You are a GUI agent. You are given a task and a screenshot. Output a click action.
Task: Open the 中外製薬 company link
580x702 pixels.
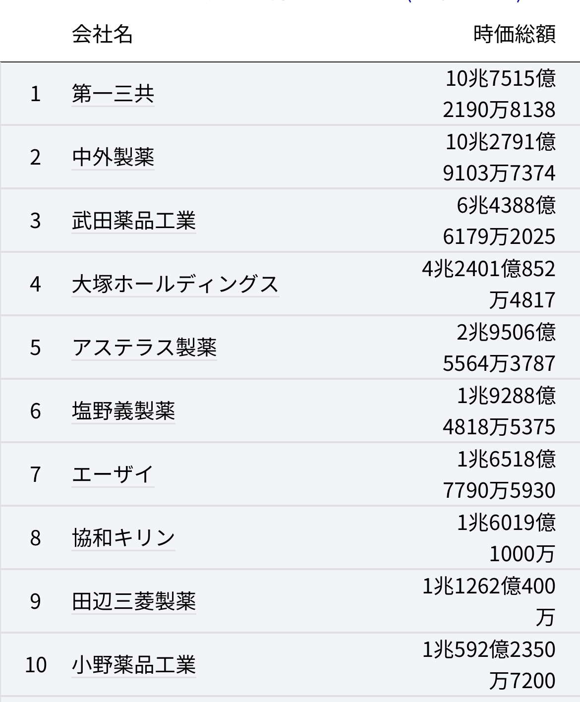(x=113, y=157)
